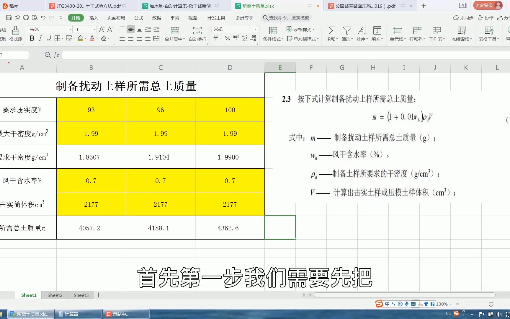Toggle the percent style button
Viewport: 510px width, 319px height.
(x=228, y=38)
